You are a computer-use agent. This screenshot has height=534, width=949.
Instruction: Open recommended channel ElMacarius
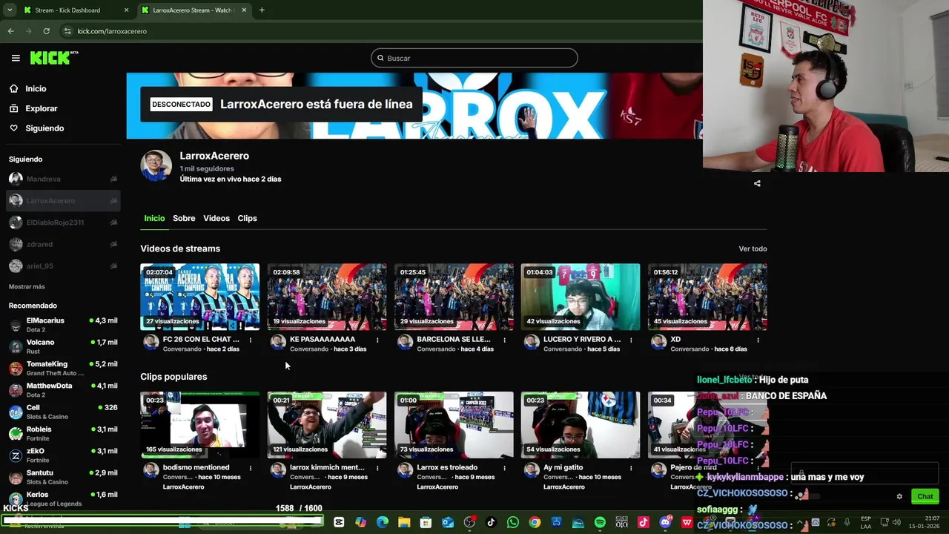point(63,325)
